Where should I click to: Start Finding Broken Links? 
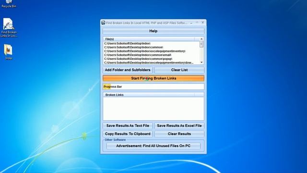coord(153,78)
